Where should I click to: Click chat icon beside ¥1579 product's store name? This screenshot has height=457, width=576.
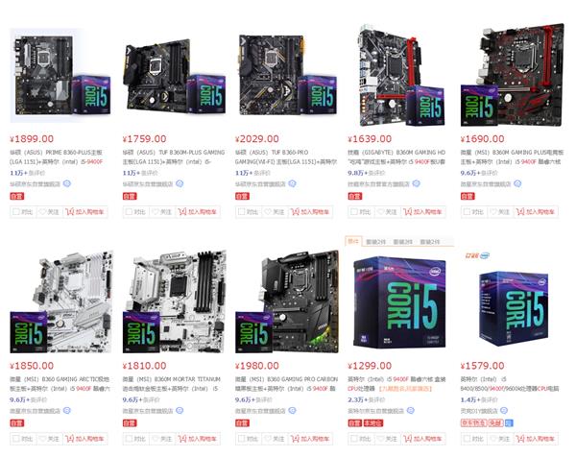(x=504, y=410)
